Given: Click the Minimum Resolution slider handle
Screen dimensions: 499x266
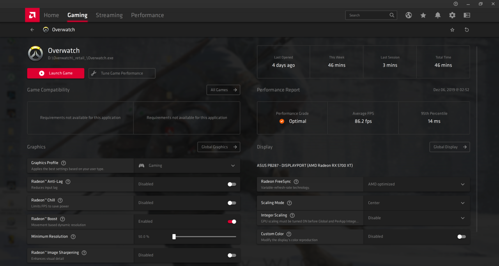Looking at the screenshot, I should (x=174, y=236).
